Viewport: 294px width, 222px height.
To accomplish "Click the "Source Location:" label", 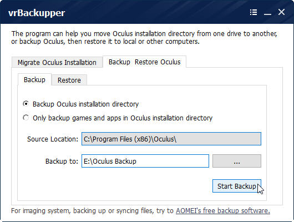I will tap(53, 139).
